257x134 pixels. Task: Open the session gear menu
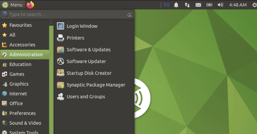point(255,5)
